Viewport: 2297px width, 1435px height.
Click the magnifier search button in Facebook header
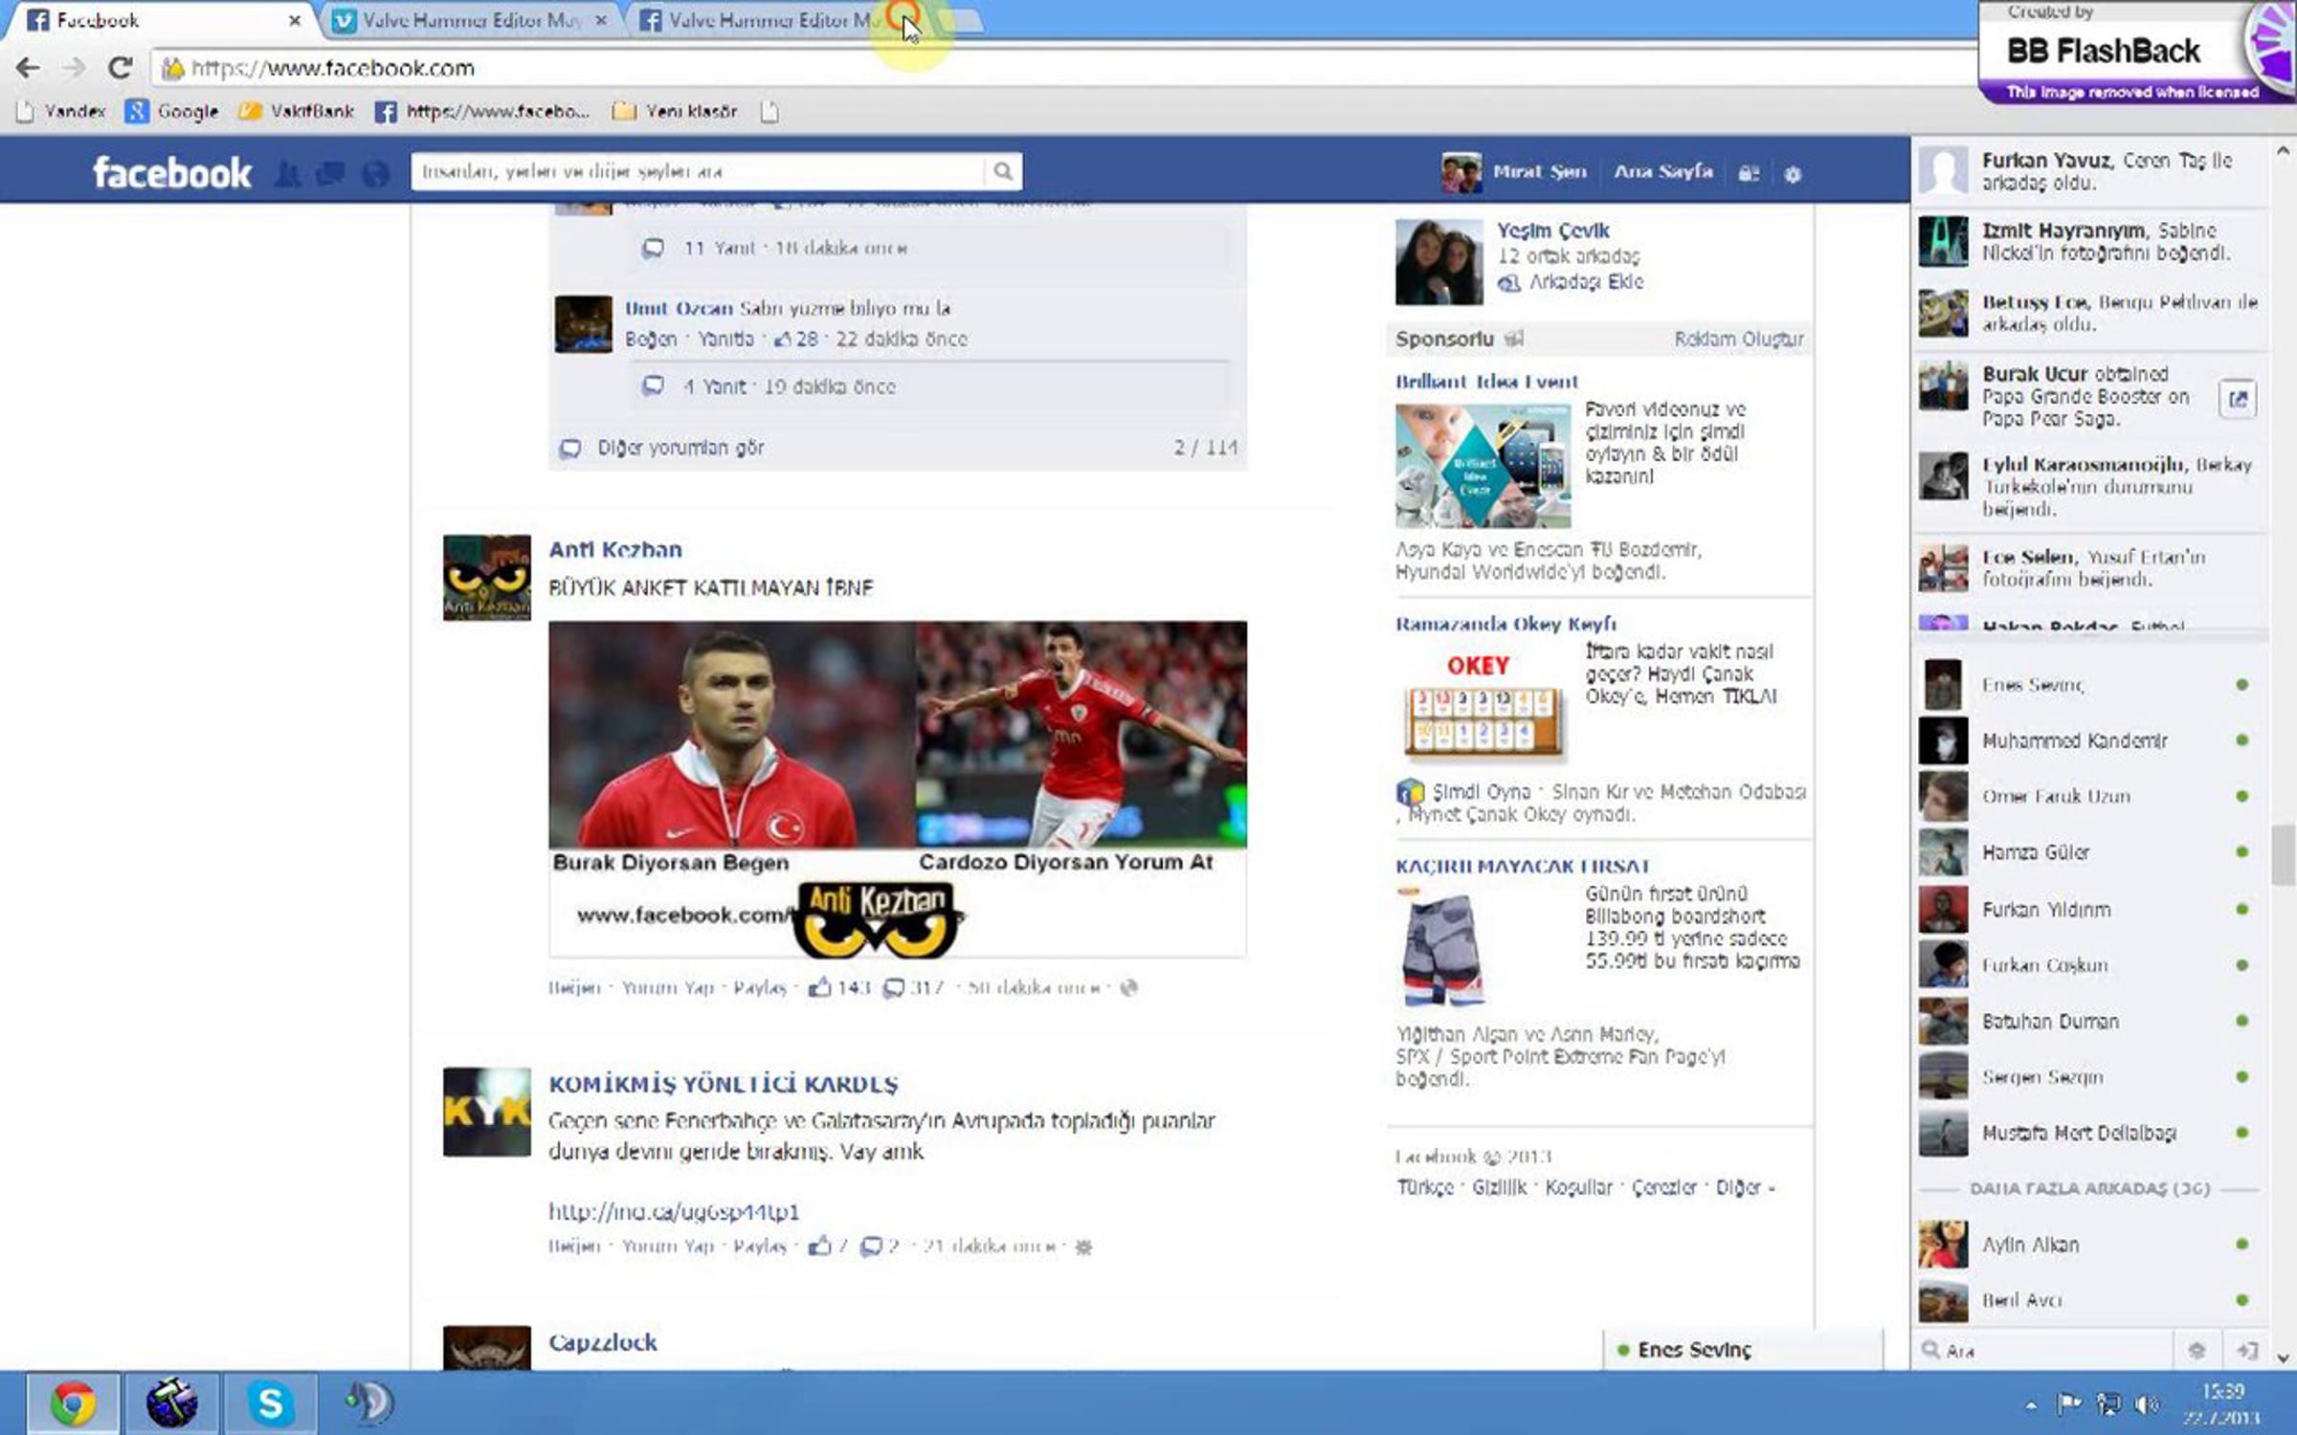click(1002, 171)
